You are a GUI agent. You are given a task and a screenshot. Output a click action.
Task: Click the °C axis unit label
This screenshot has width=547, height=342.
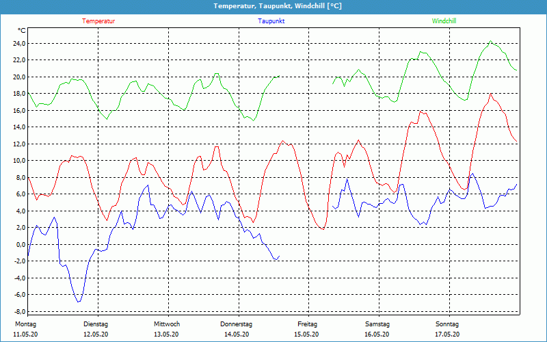(21, 31)
